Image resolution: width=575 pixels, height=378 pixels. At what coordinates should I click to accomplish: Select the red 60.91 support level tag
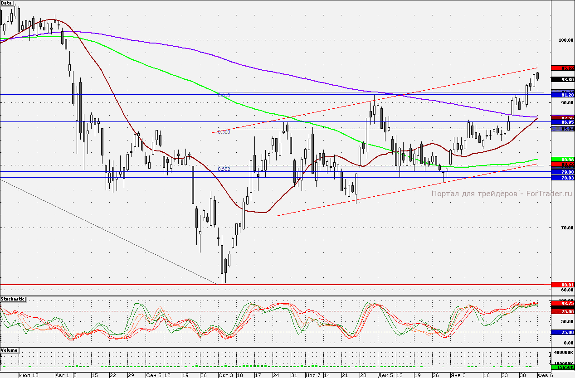coord(562,285)
